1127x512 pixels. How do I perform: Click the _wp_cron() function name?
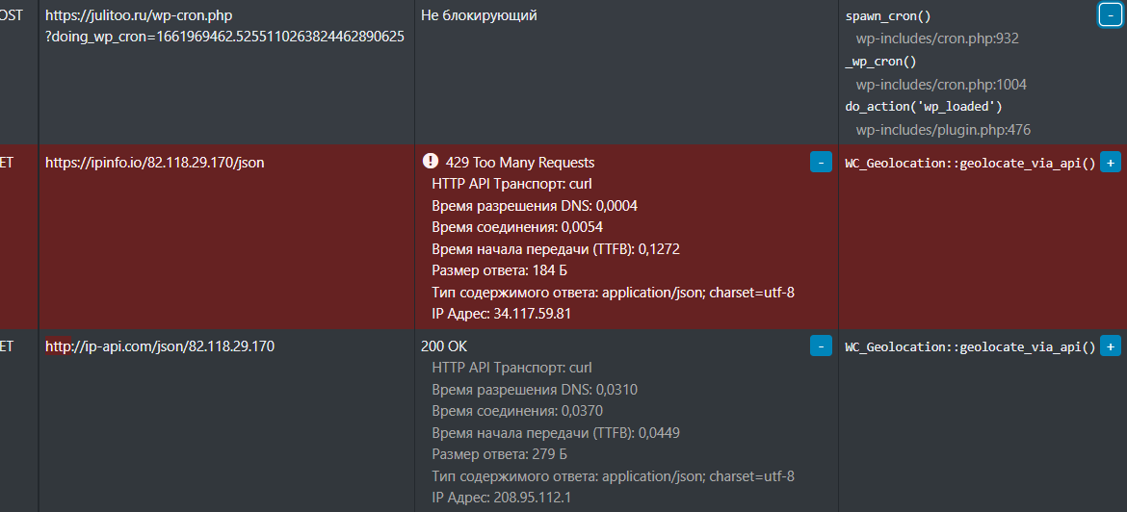[880, 62]
